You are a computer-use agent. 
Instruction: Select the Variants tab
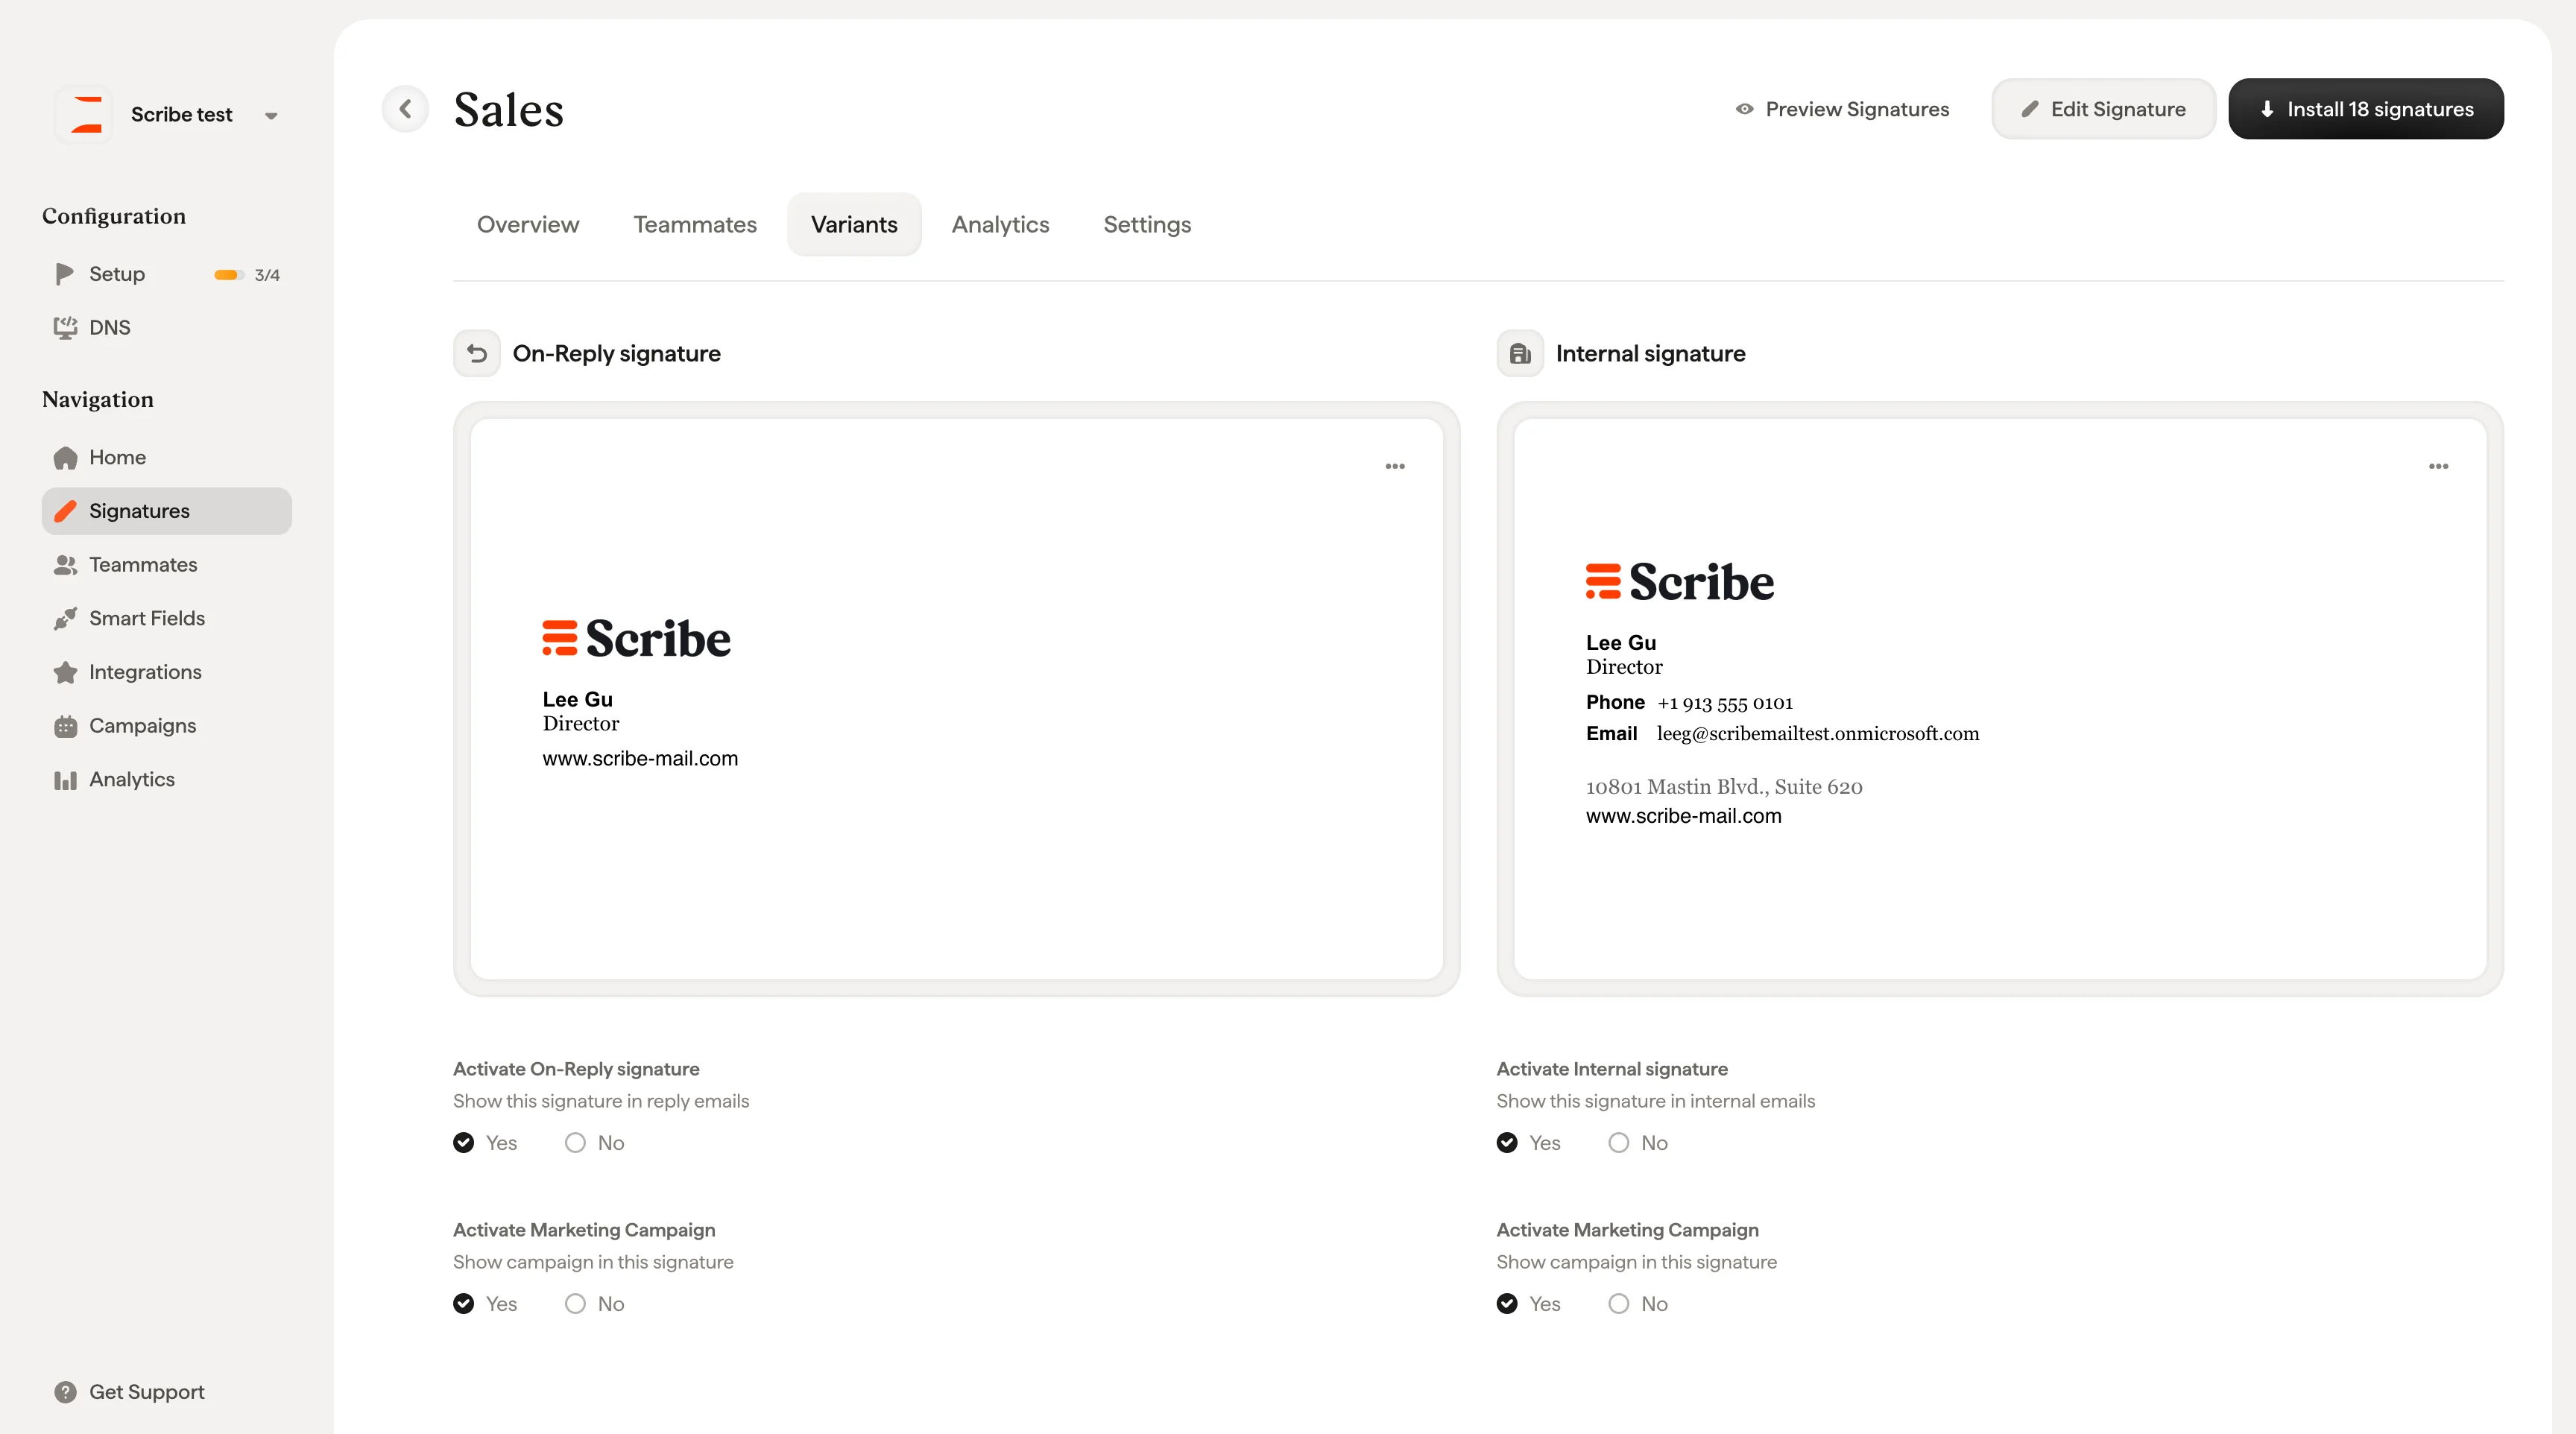pyautogui.click(x=854, y=225)
